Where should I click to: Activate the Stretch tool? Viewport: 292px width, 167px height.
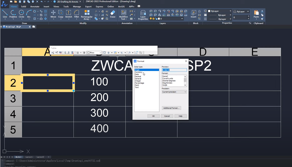point(69,14)
